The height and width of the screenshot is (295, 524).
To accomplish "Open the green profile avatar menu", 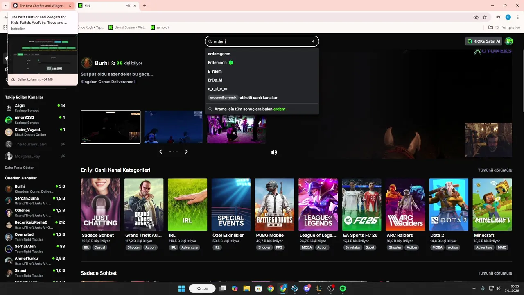I will click(x=509, y=41).
